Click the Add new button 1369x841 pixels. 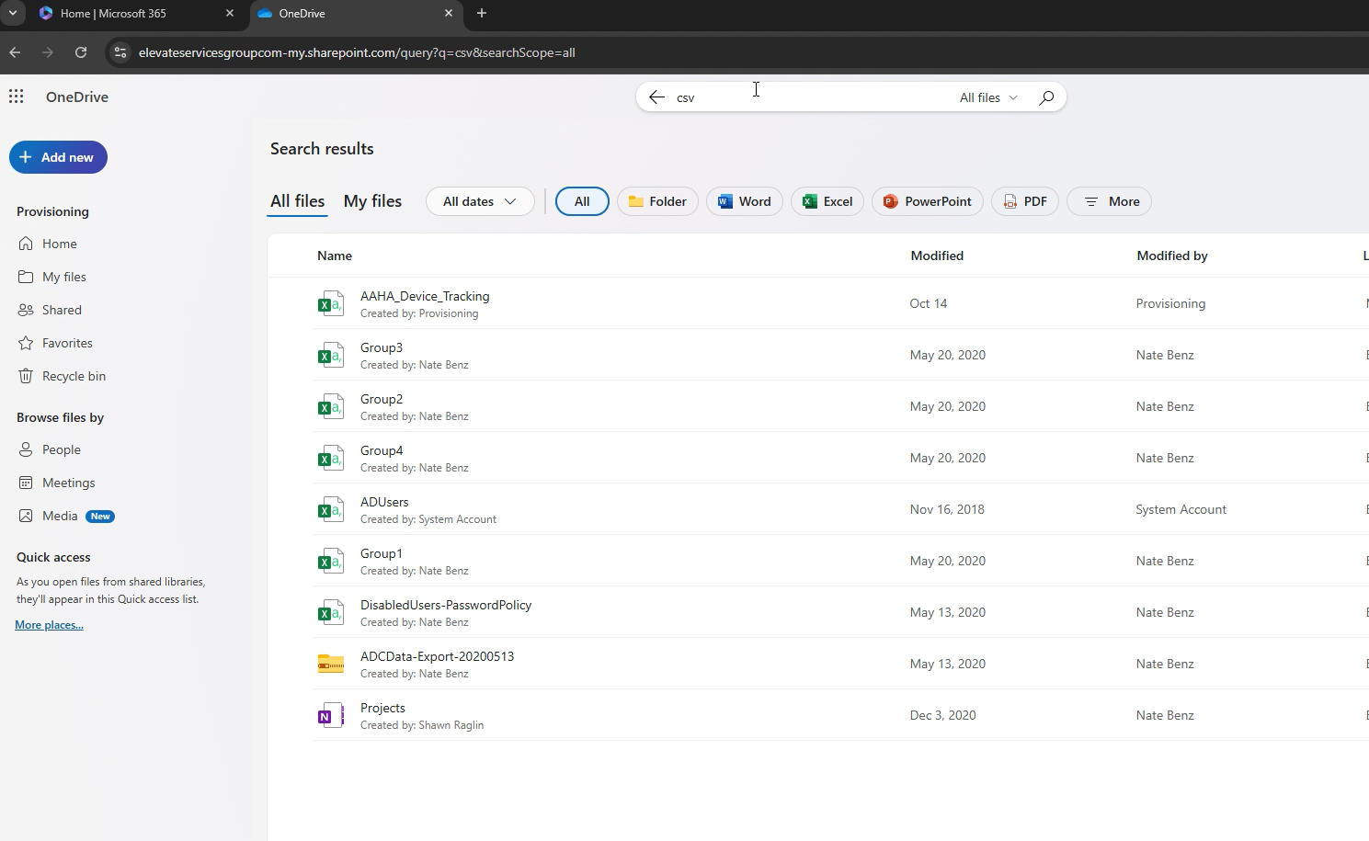coord(58,157)
